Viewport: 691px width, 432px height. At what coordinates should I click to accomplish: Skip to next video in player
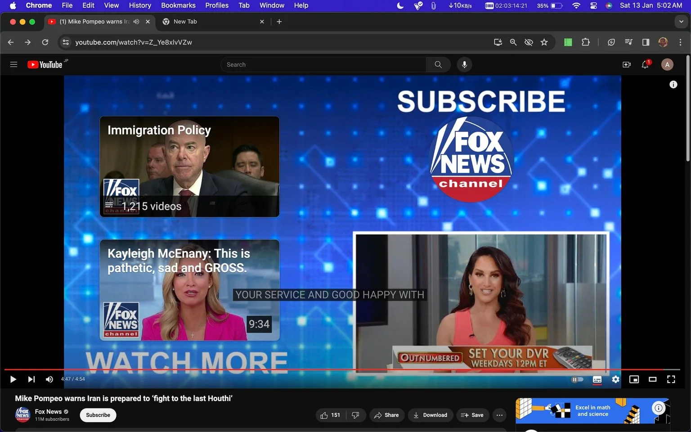pyautogui.click(x=31, y=379)
